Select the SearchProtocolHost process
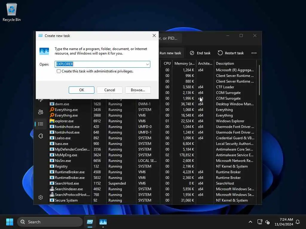This screenshot has width=306, height=229. 152,194
